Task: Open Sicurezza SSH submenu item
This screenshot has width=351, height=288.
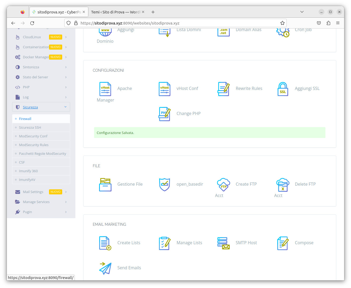Action: [x=41, y=128]
